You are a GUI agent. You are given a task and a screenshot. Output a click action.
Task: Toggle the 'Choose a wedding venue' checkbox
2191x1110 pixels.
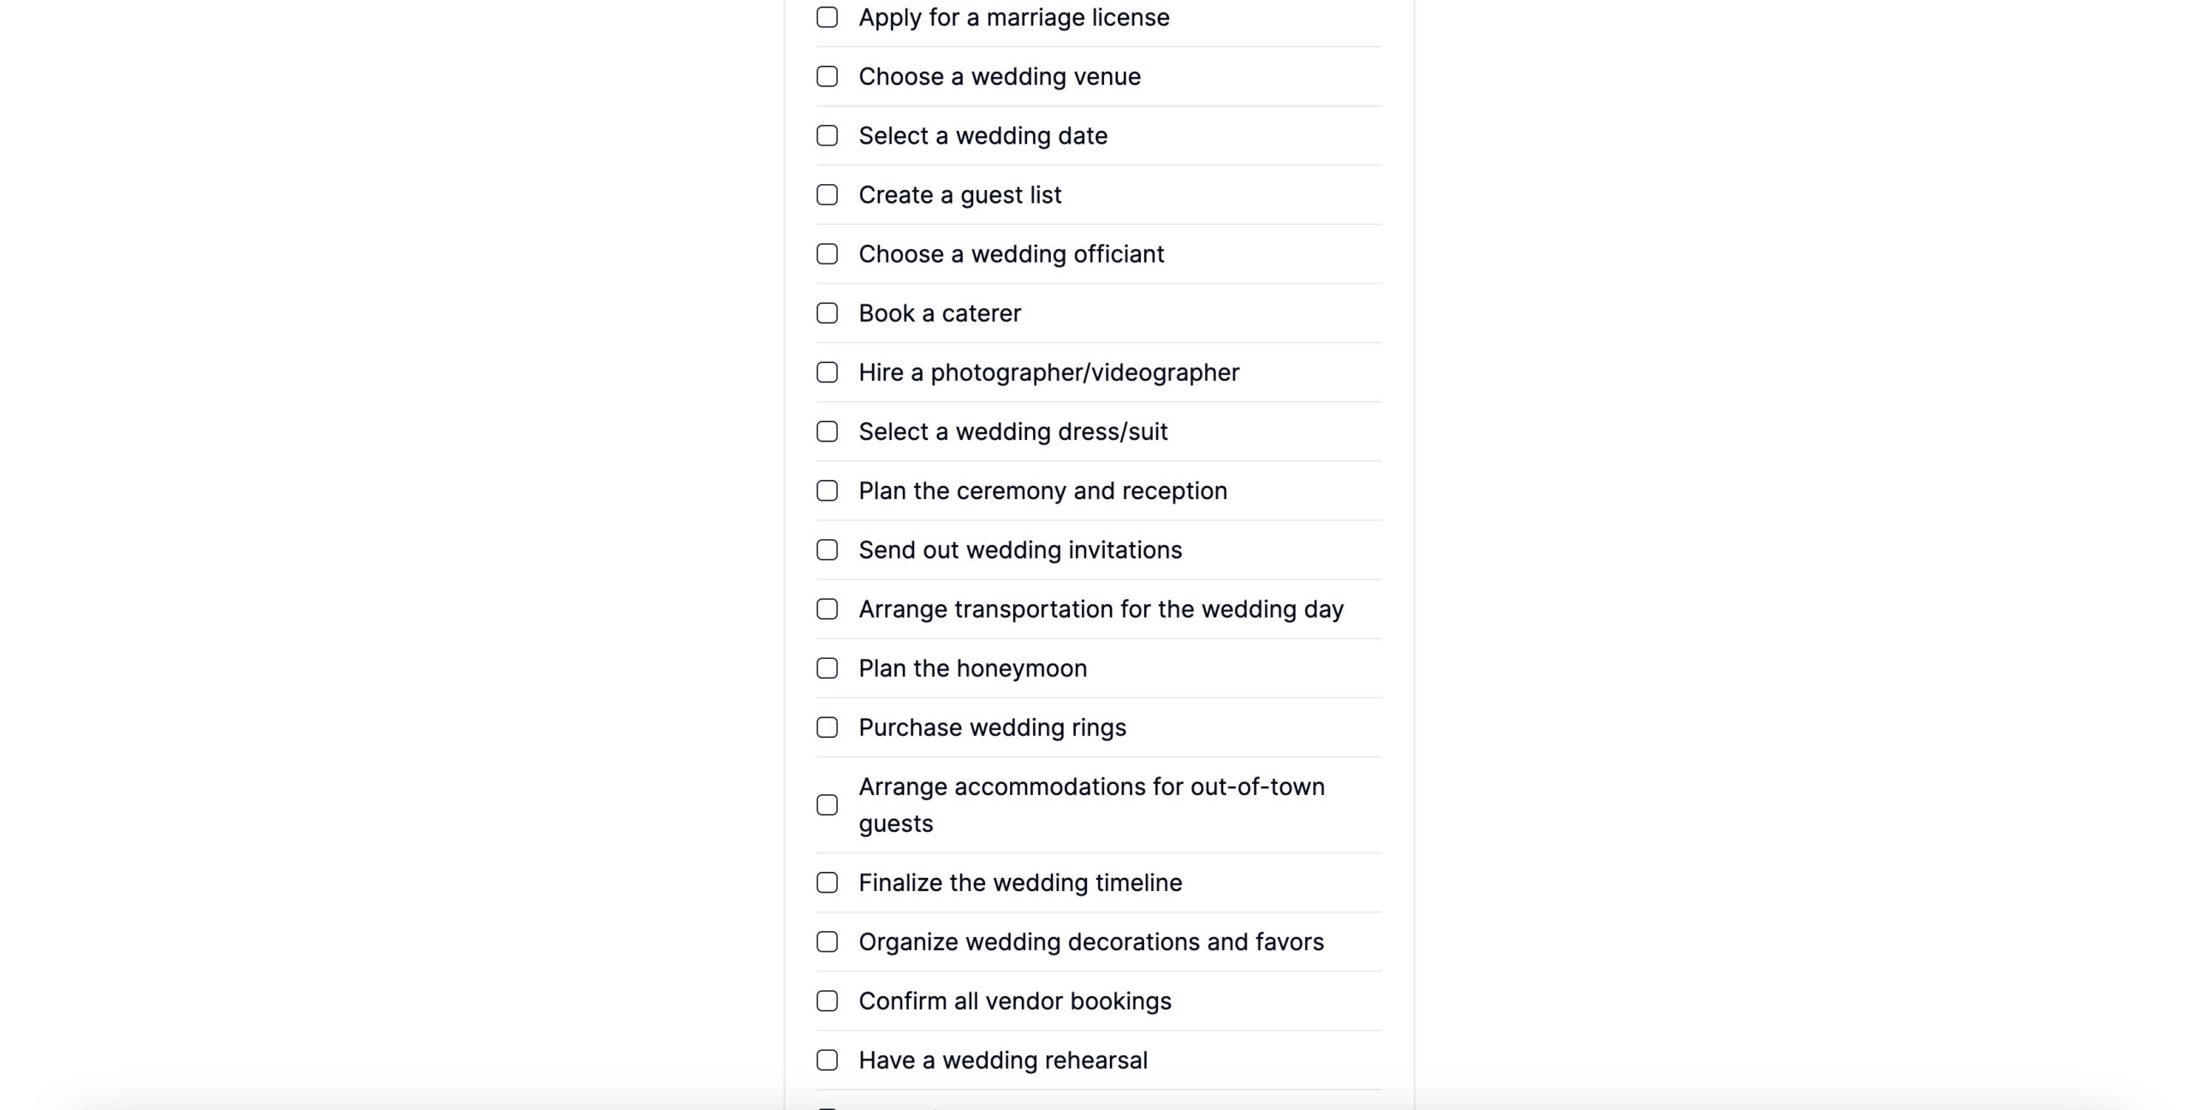[x=827, y=75]
